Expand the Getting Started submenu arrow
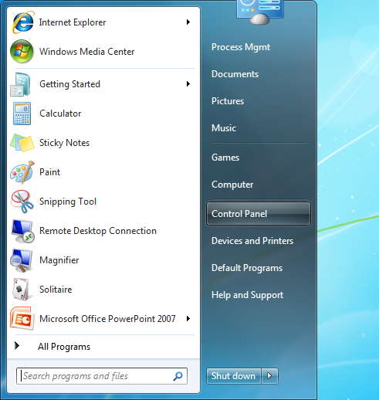 tap(188, 84)
